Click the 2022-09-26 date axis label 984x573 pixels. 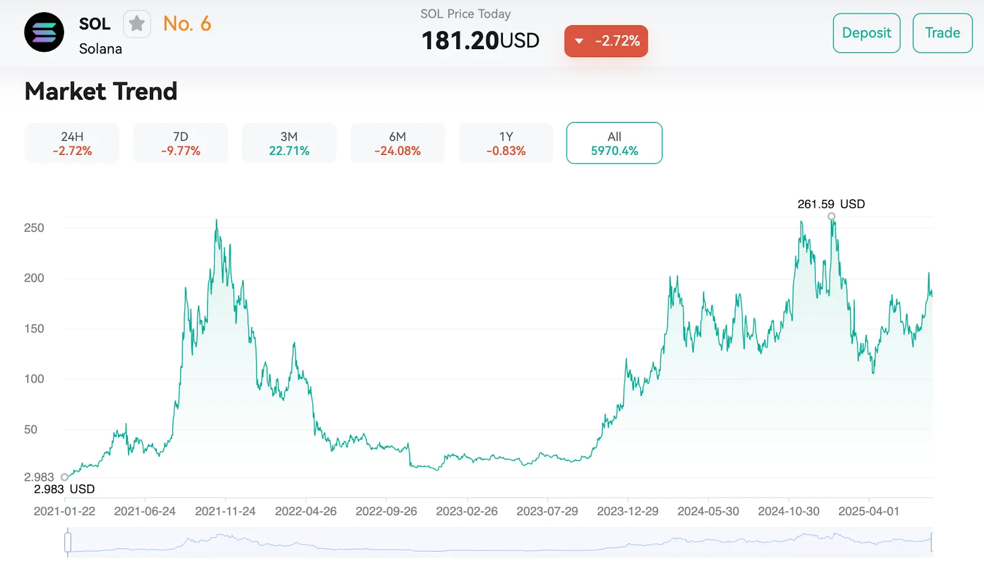(x=386, y=512)
